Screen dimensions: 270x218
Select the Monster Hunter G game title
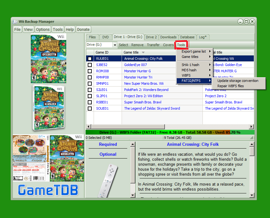tap(137, 71)
